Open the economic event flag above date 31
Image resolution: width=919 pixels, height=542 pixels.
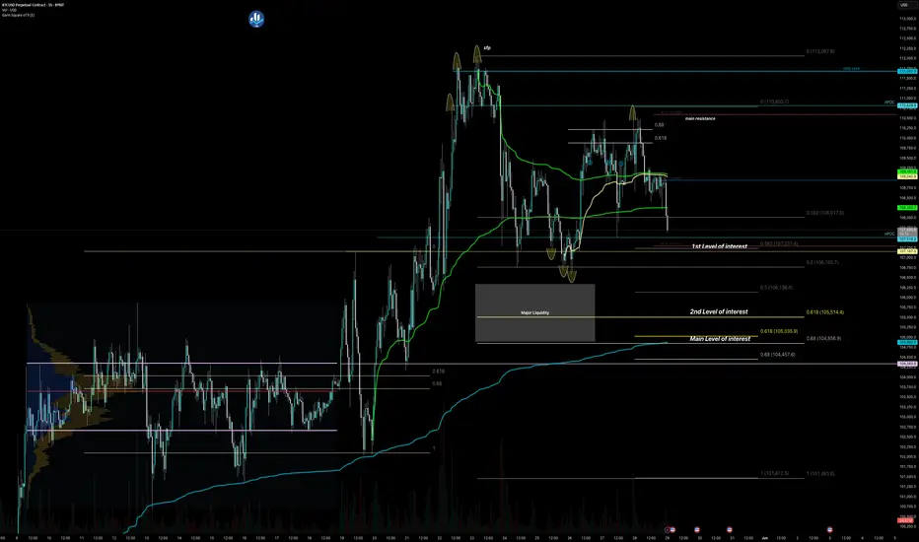[x=729, y=529]
